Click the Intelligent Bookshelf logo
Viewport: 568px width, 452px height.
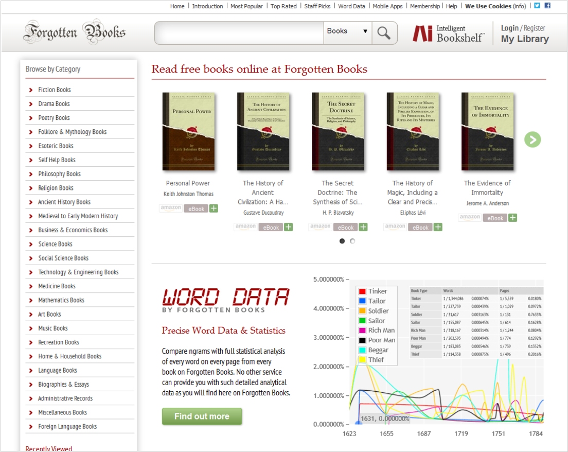point(448,33)
